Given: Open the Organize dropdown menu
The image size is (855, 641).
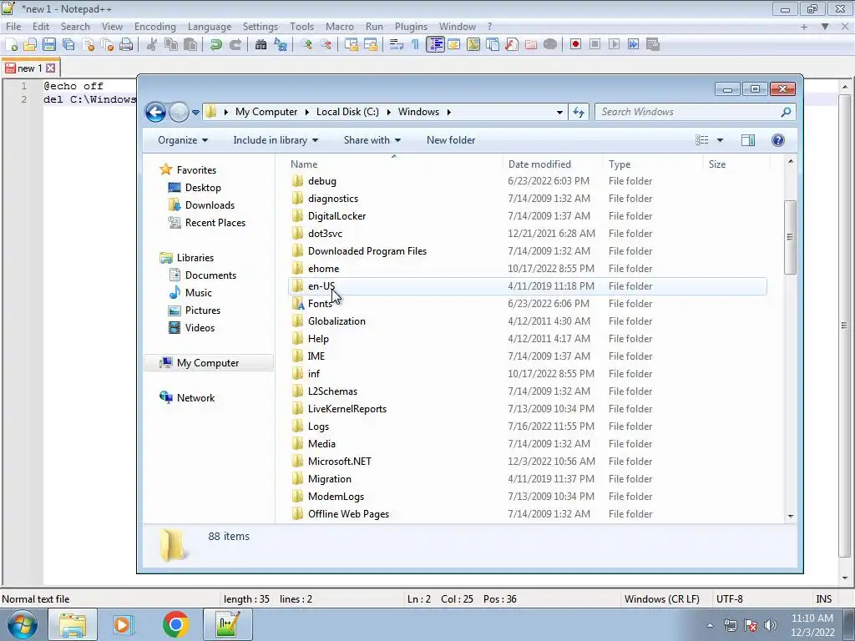Looking at the screenshot, I should tap(183, 140).
